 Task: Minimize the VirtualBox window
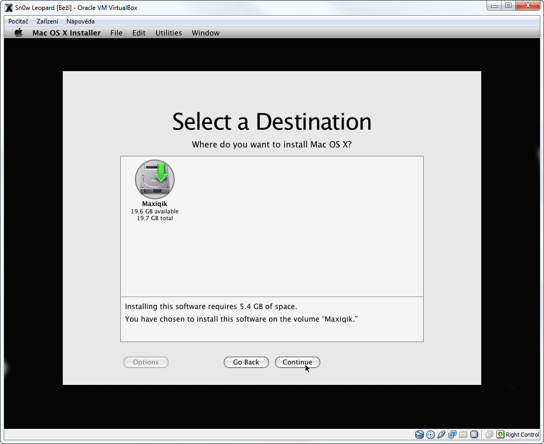pos(494,5)
